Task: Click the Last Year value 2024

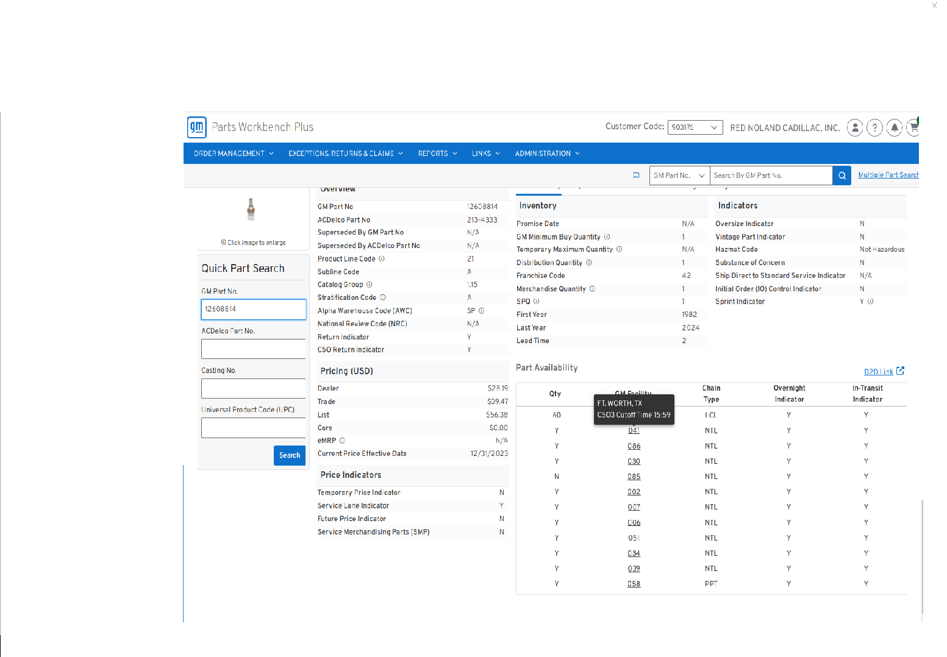Action: tap(691, 328)
